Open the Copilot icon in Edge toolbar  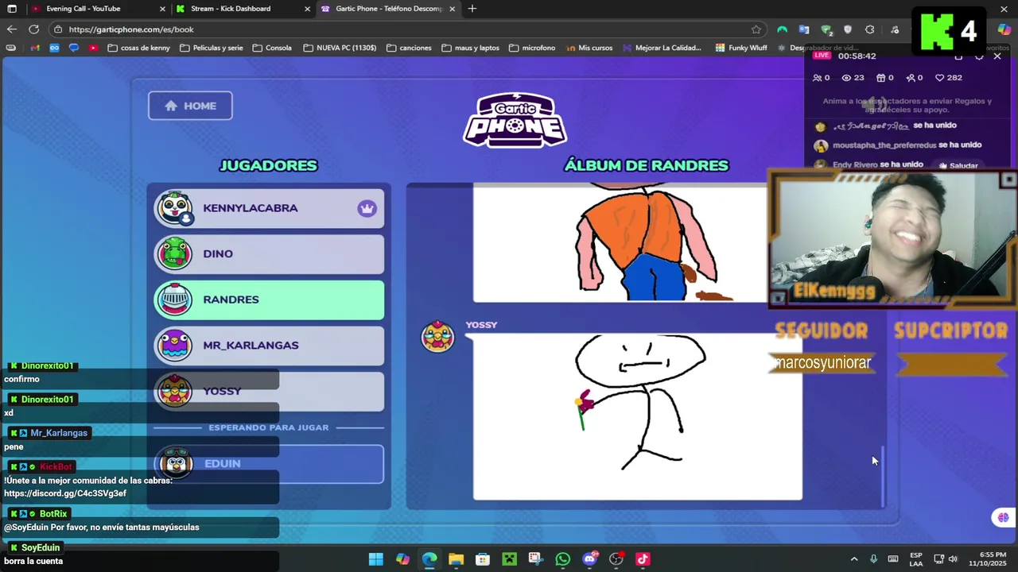coord(1004,29)
